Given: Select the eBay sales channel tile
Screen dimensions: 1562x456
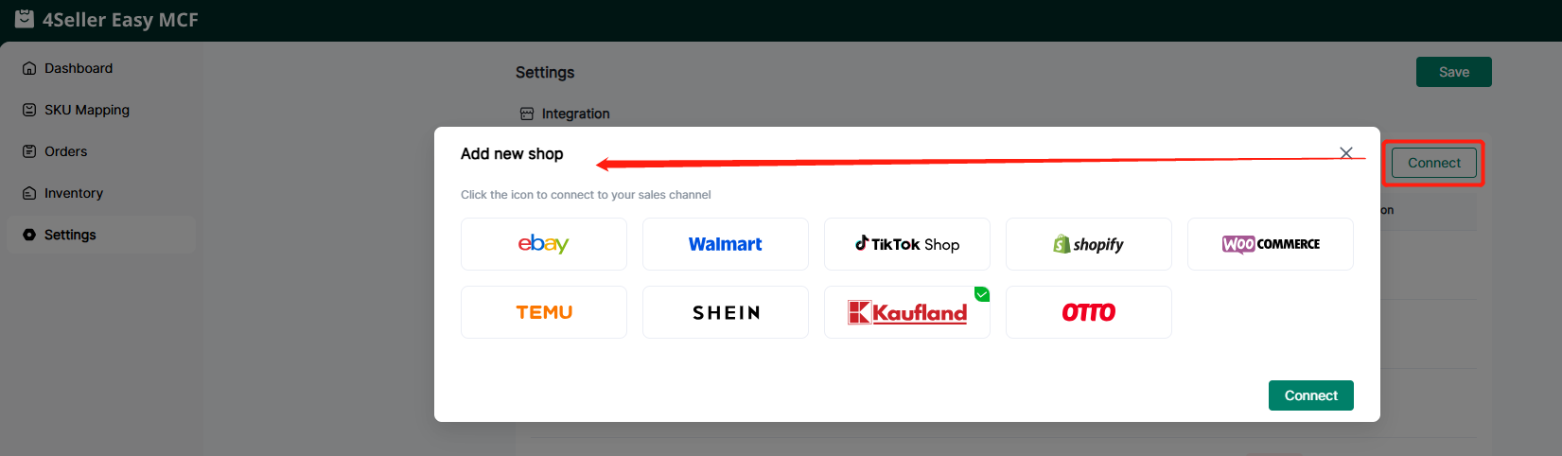Looking at the screenshot, I should click(543, 244).
